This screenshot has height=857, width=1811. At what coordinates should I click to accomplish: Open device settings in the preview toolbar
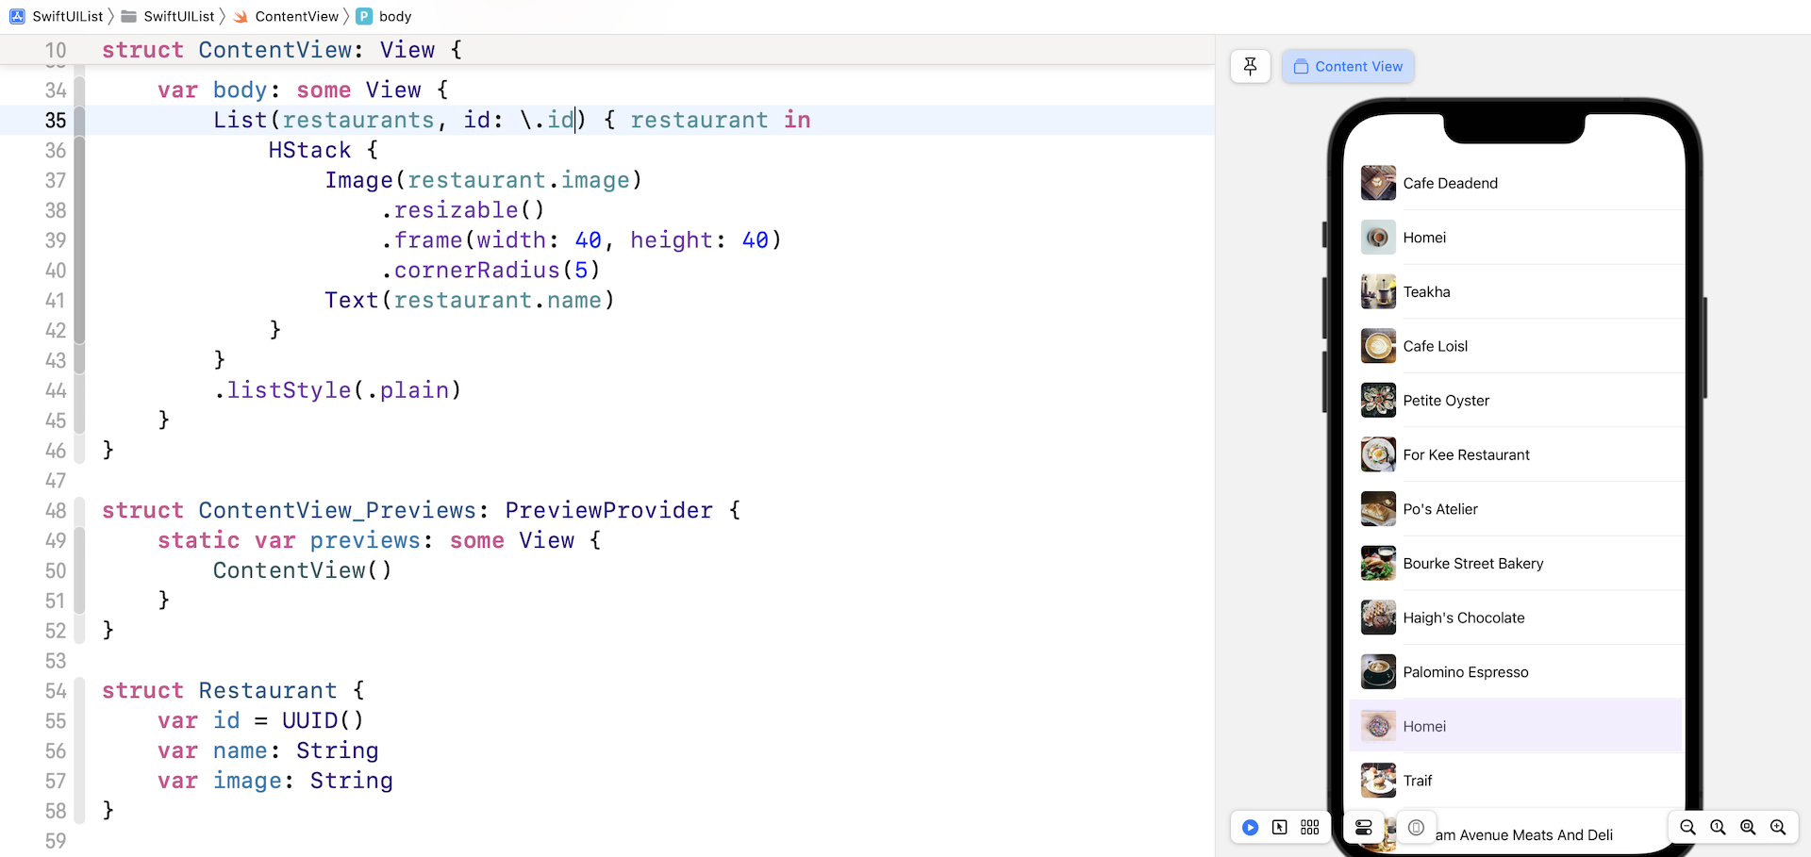point(1365,827)
